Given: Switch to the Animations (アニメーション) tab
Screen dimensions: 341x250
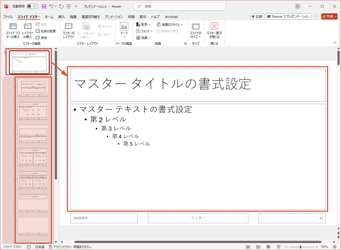Looking at the screenshot, I should [114, 17].
